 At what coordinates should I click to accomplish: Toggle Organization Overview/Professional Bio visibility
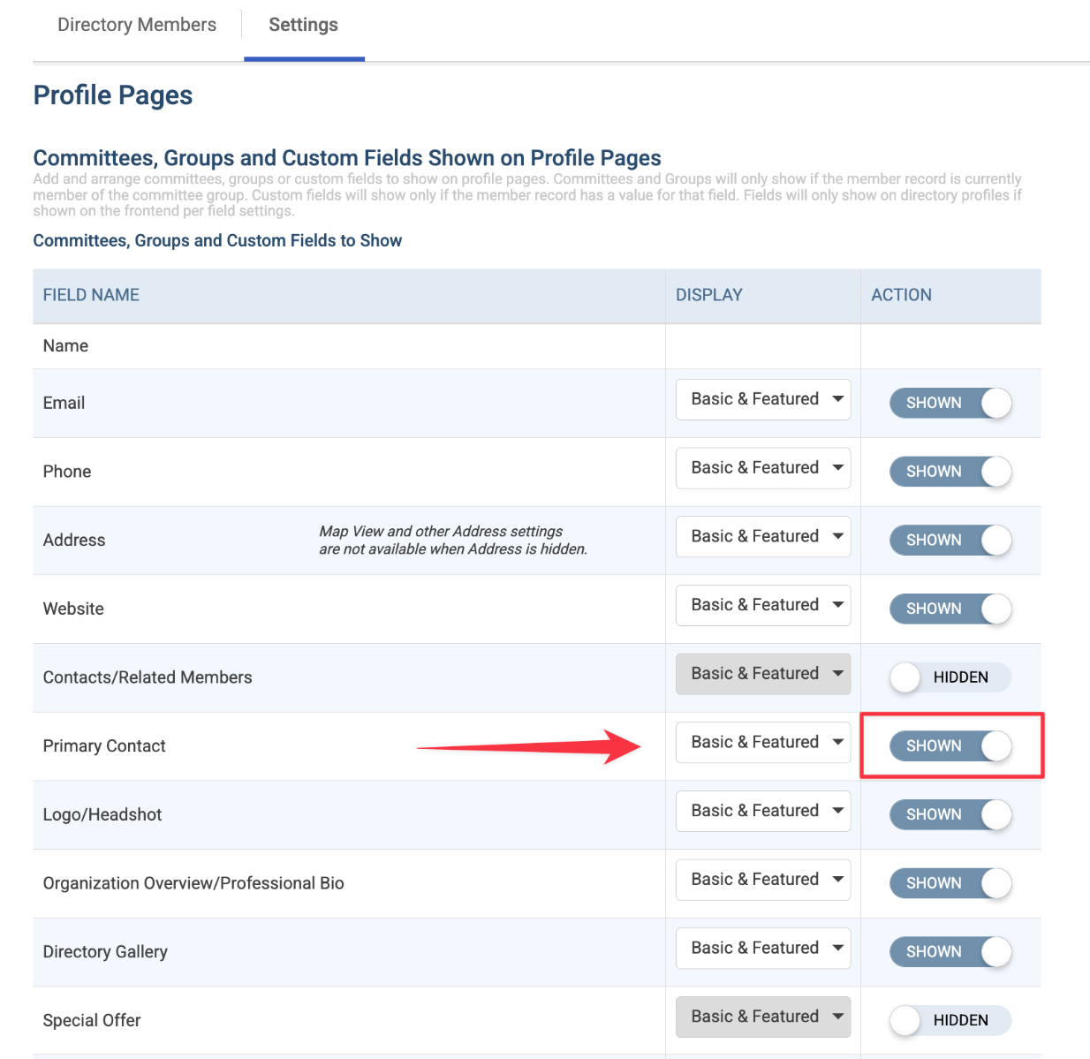pyautogui.click(x=950, y=883)
